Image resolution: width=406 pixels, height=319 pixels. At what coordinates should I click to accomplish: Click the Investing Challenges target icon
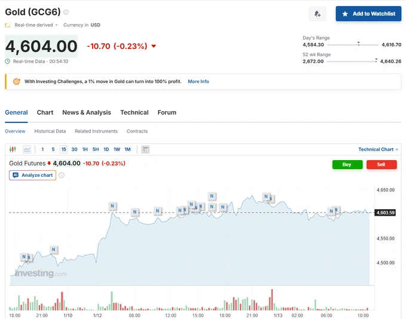pos(16,81)
